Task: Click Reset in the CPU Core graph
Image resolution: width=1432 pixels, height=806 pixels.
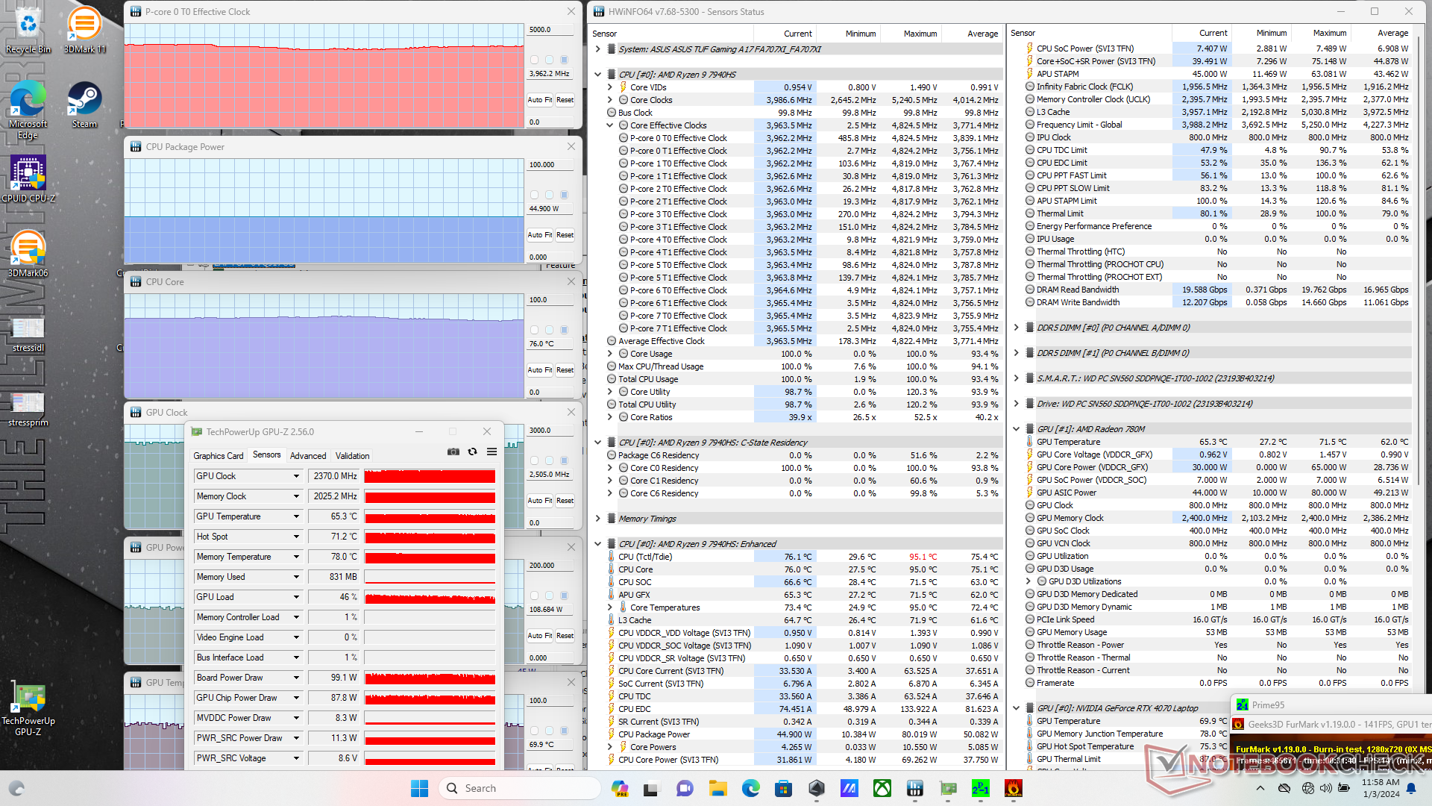Action: 565,370
